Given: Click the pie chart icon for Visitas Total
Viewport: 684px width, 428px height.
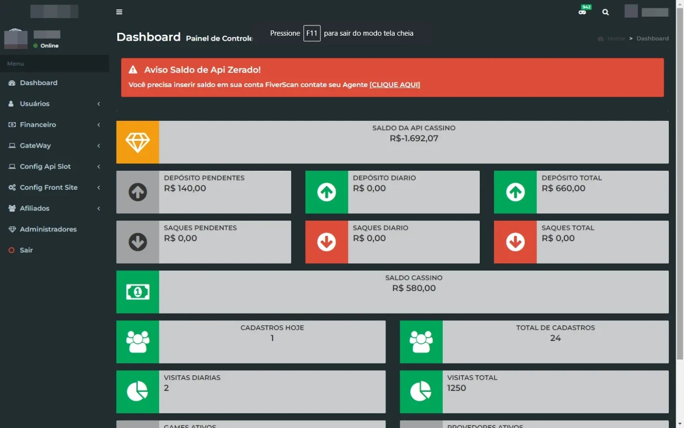Looking at the screenshot, I should [421, 392].
